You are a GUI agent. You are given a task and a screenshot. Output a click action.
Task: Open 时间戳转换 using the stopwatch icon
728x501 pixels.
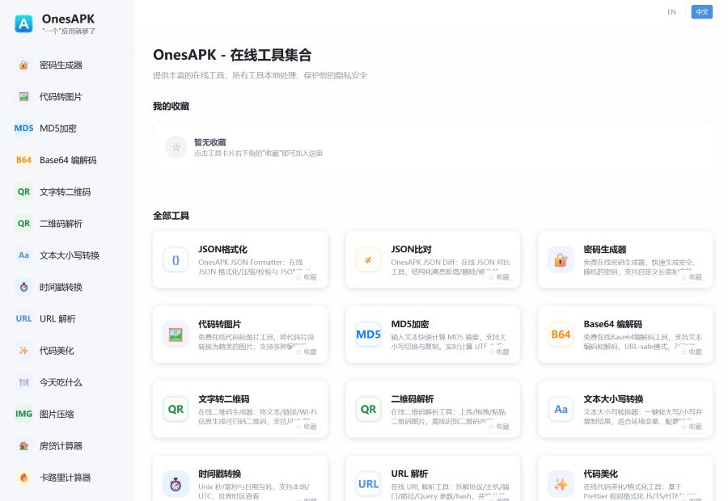click(23, 287)
